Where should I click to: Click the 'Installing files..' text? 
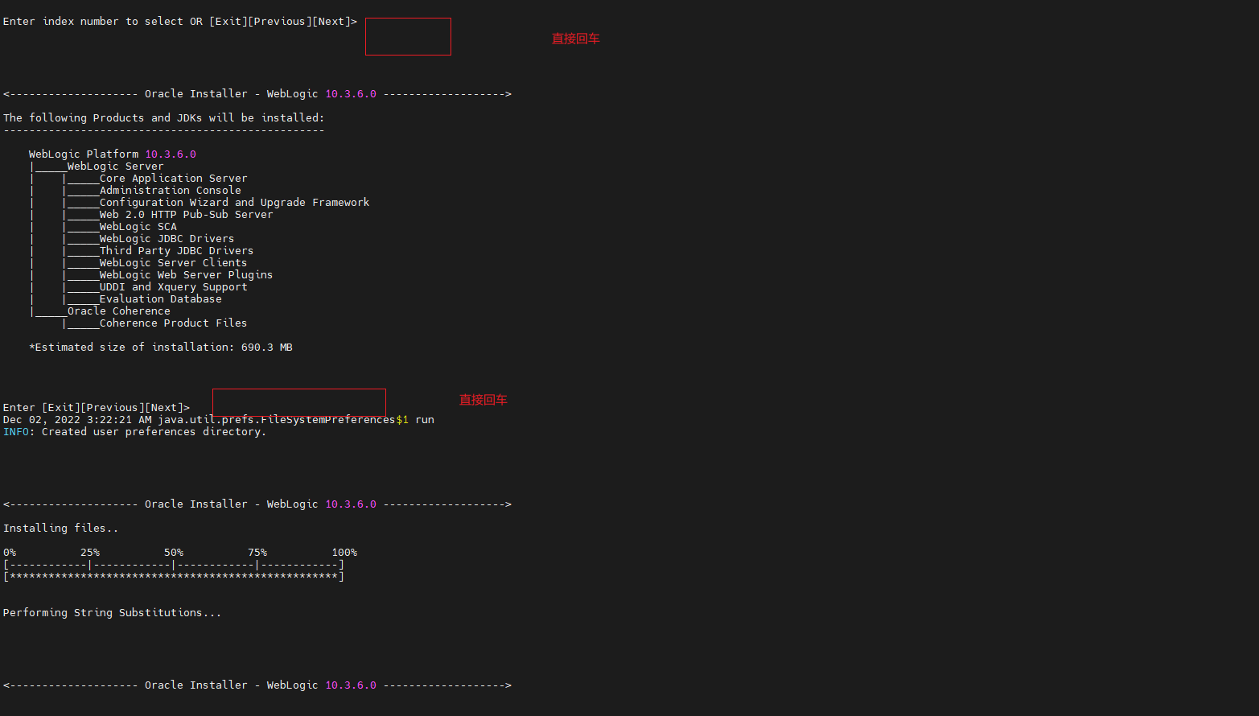click(60, 528)
